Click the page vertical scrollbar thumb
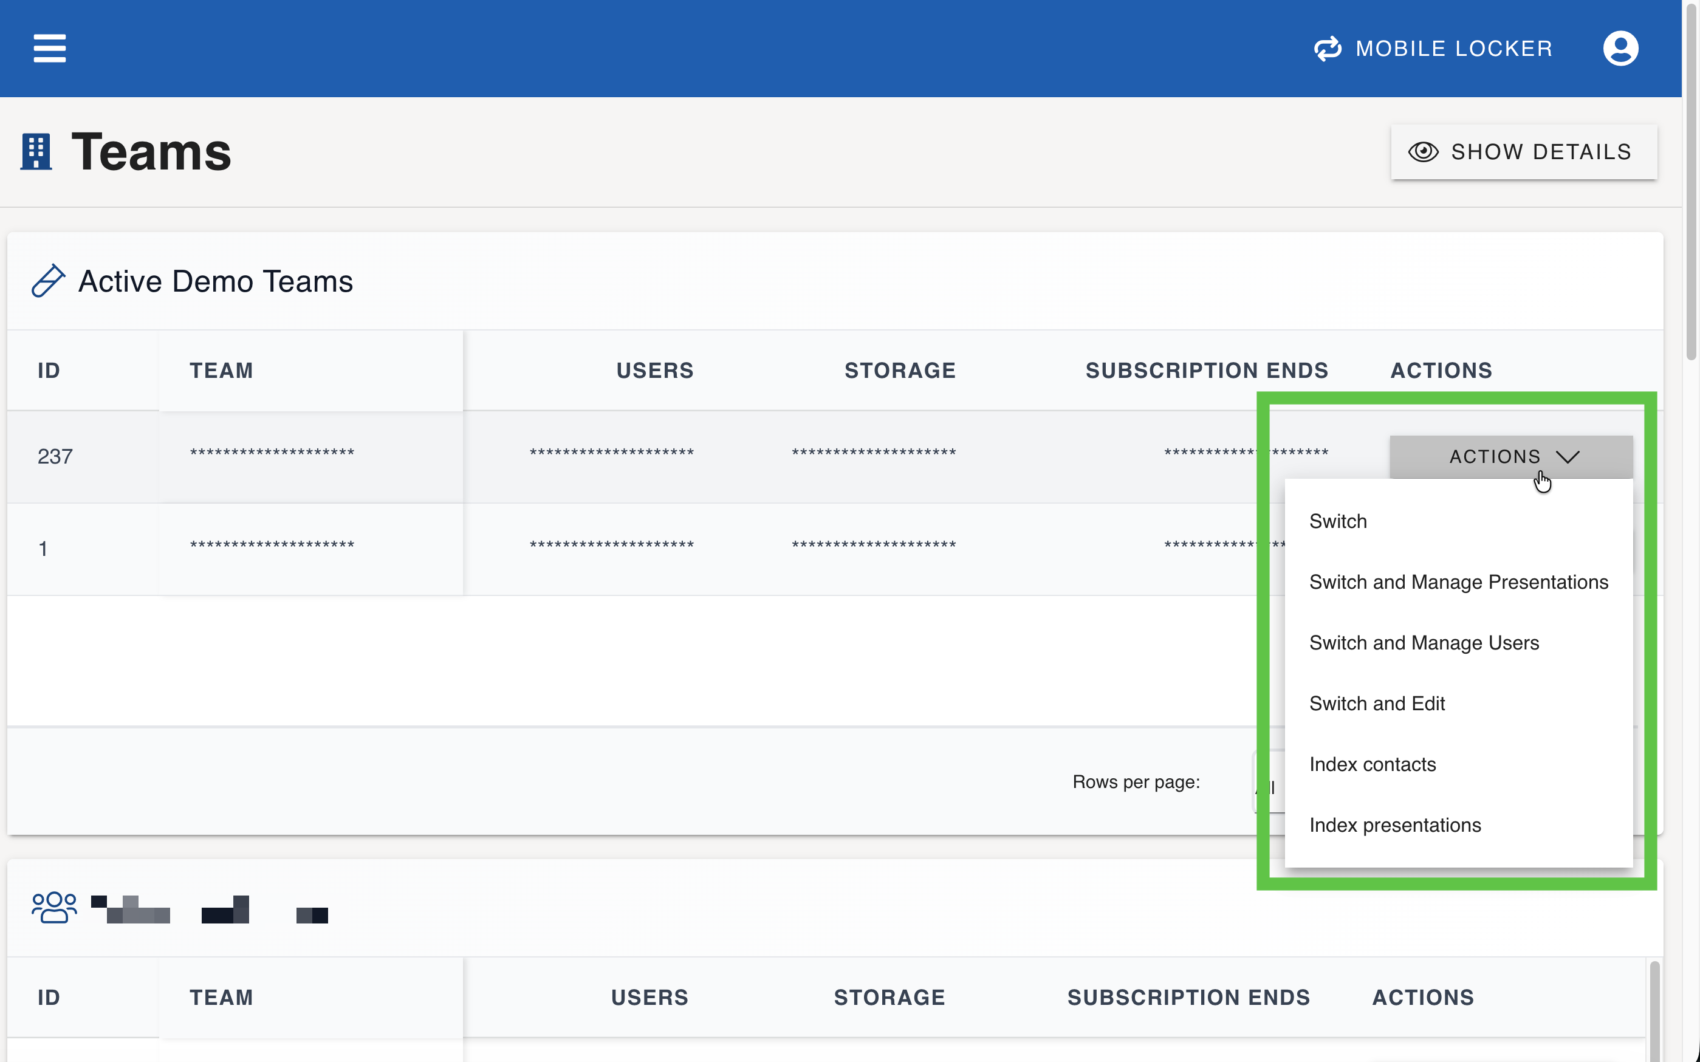The image size is (1700, 1062). point(1691,183)
